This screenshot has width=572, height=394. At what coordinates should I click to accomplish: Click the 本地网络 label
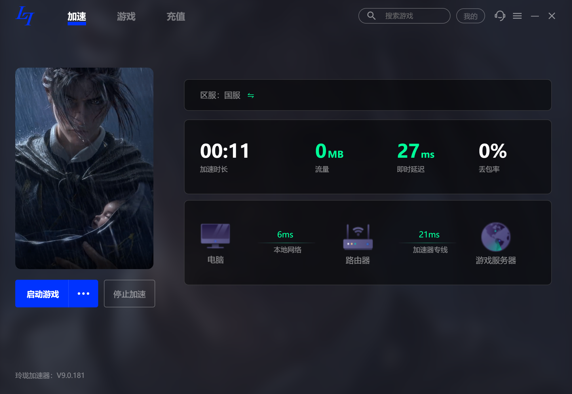click(x=287, y=250)
